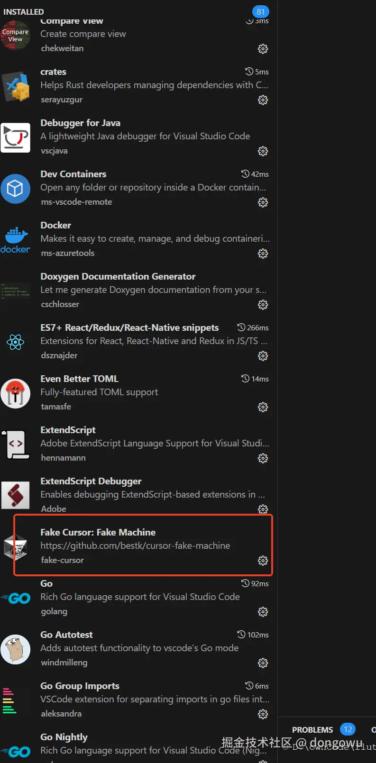Click publisher name ms-azuretools
This screenshot has width=376, height=763.
(67, 253)
